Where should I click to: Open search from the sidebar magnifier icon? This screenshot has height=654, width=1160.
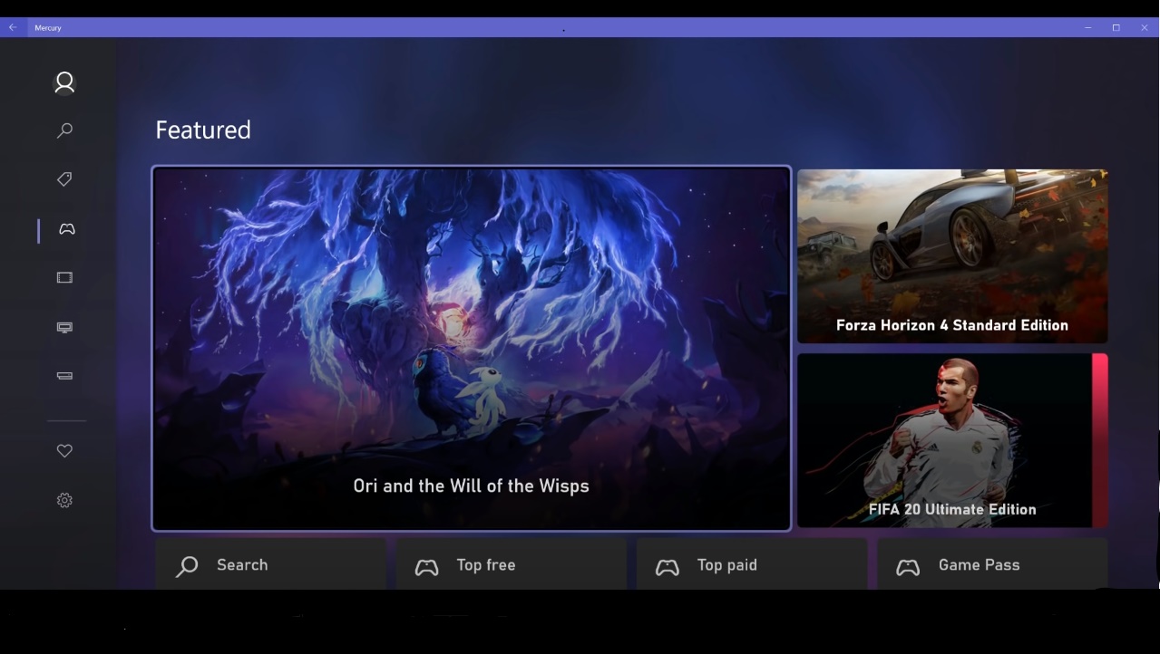pyautogui.click(x=64, y=131)
